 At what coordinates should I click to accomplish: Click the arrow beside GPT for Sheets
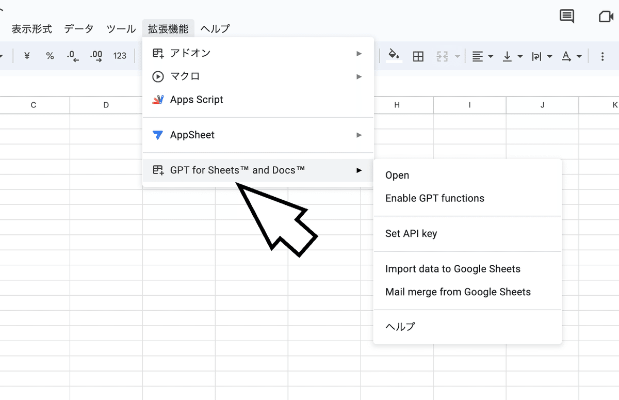point(359,170)
